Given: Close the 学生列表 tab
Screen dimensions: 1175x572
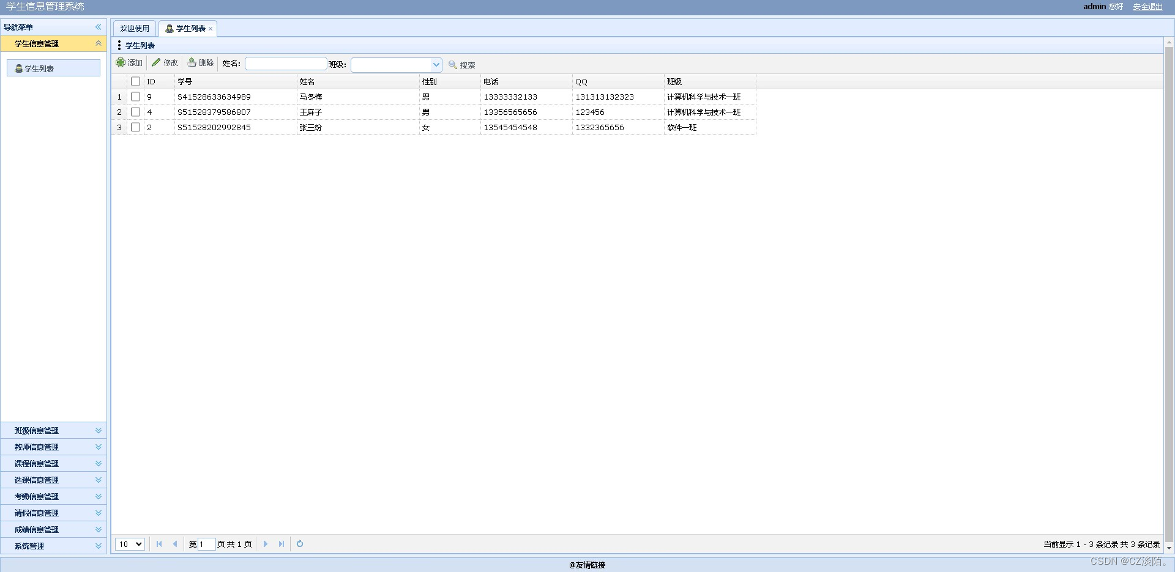Looking at the screenshot, I should [x=211, y=29].
